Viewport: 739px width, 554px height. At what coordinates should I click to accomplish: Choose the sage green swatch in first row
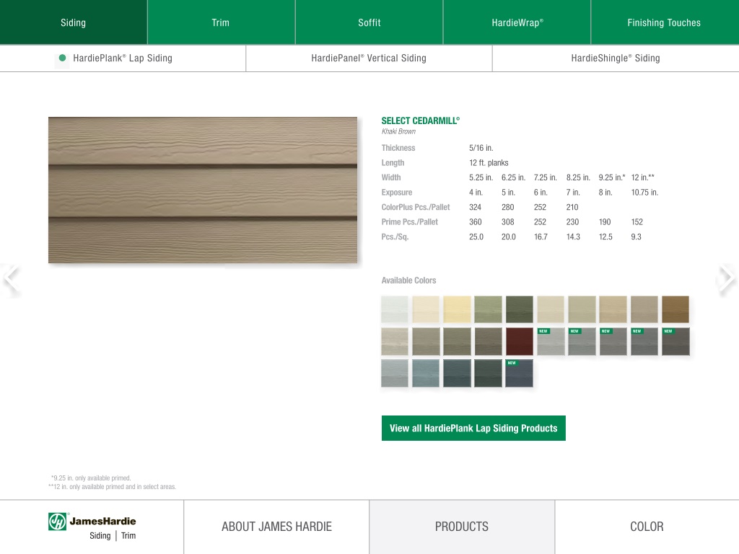click(489, 309)
